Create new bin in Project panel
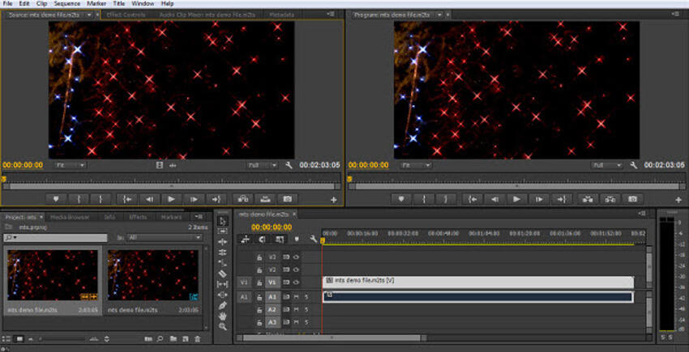This screenshot has width=689, height=352. tap(173, 339)
